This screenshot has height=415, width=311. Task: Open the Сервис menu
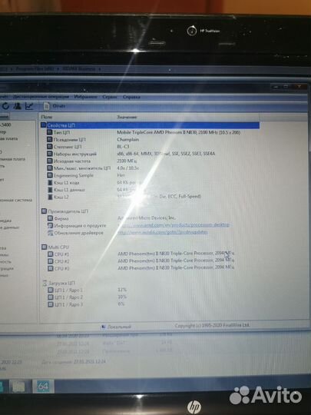pos(110,97)
